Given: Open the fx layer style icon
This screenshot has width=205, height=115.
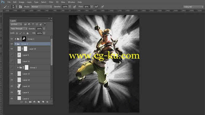Looking at the screenshot, I should [x=26, y=102].
